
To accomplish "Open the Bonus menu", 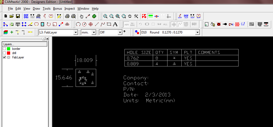I will (x=57, y=9).
